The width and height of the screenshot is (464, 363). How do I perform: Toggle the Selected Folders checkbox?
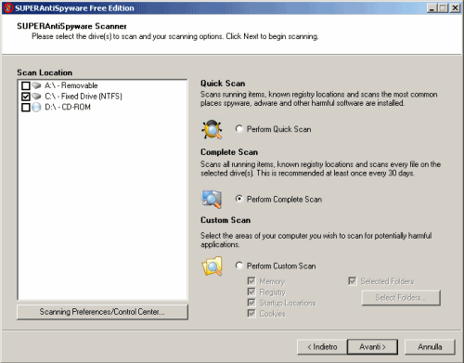point(352,281)
